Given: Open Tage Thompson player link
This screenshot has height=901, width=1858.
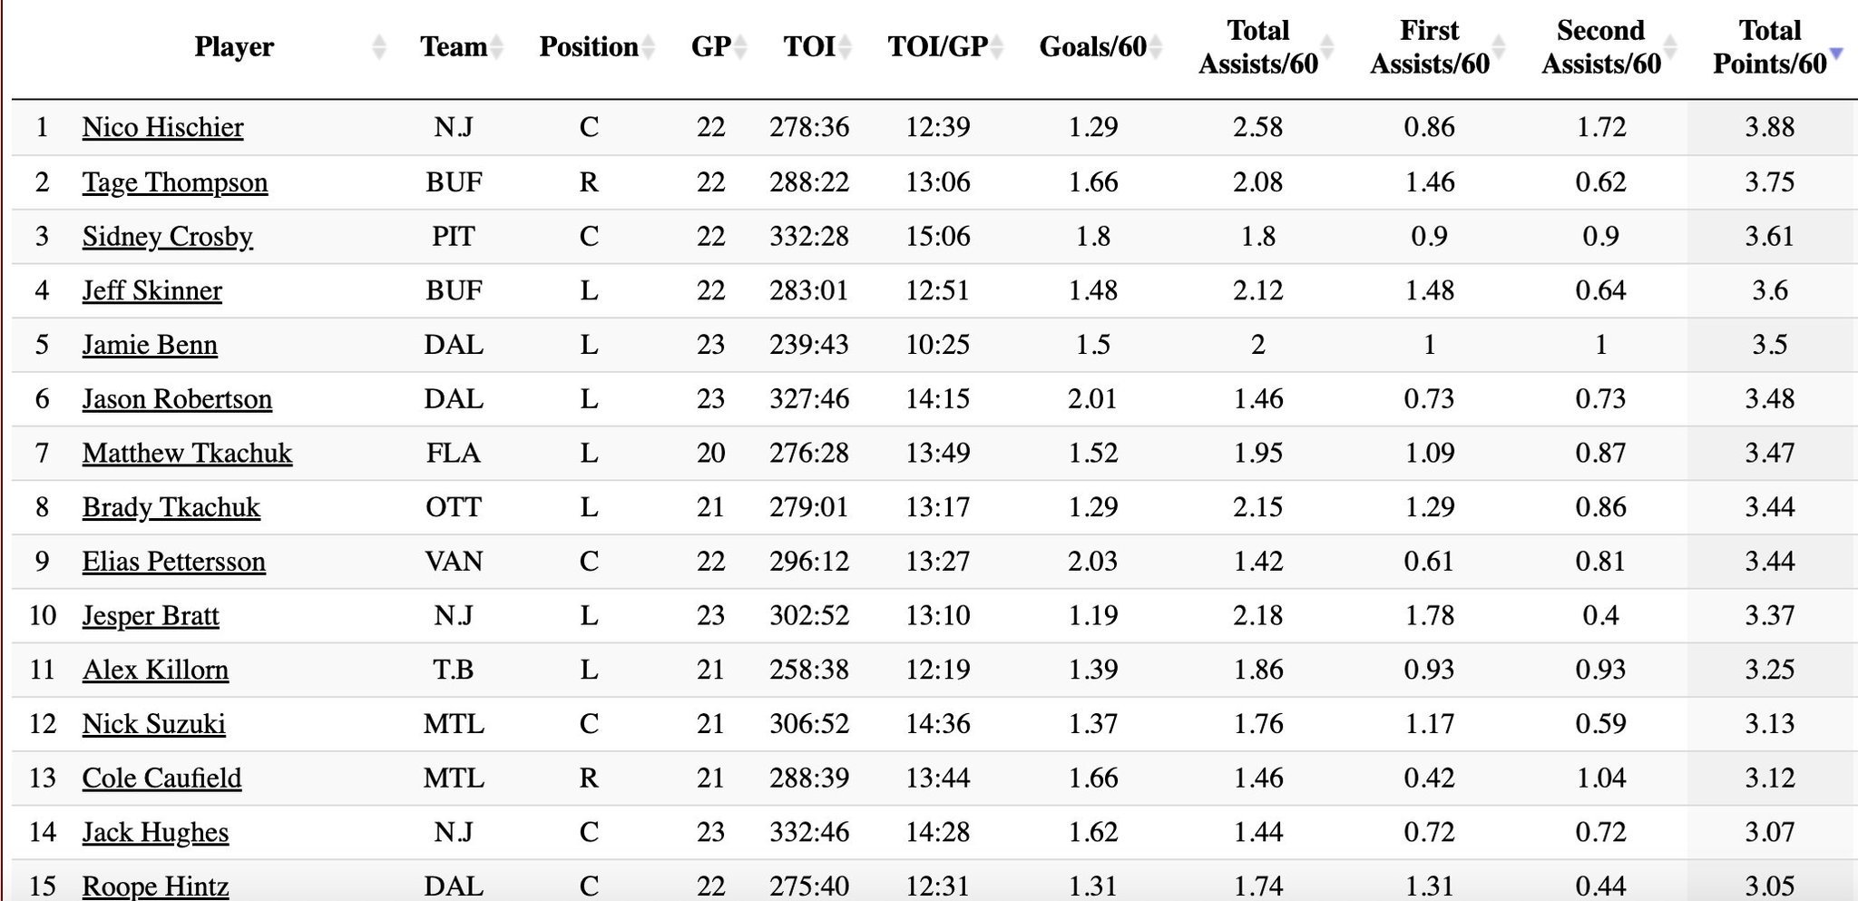Looking at the screenshot, I should pyautogui.click(x=175, y=182).
